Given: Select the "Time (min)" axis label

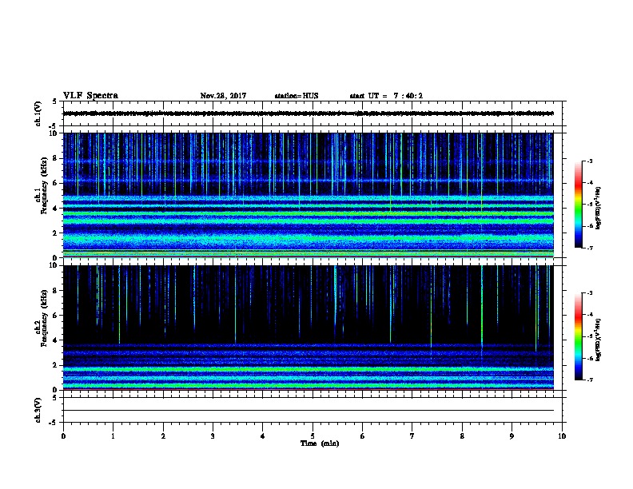Looking at the screenshot, I should [x=320, y=443].
